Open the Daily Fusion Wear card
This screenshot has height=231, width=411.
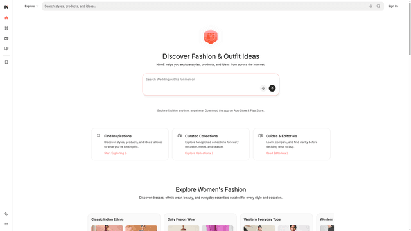tap(200, 222)
